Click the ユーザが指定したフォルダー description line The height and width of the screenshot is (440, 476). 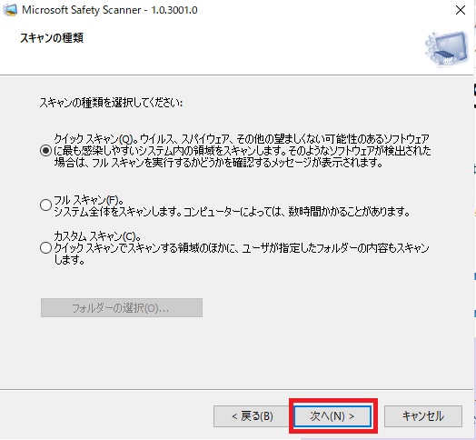pyautogui.click(x=242, y=248)
